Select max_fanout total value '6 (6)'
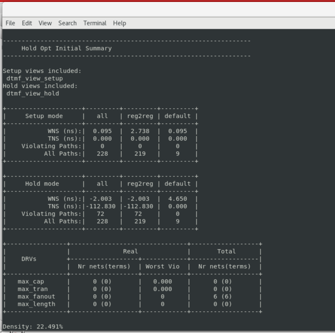The width and height of the screenshot is (335, 333). click(222, 297)
